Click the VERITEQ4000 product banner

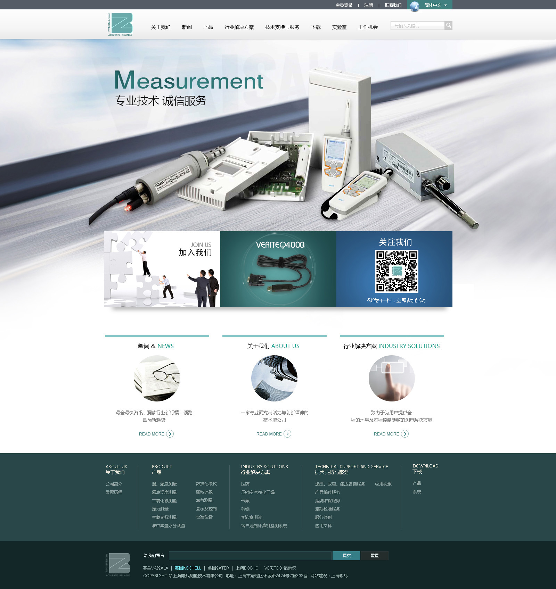pos(278,269)
